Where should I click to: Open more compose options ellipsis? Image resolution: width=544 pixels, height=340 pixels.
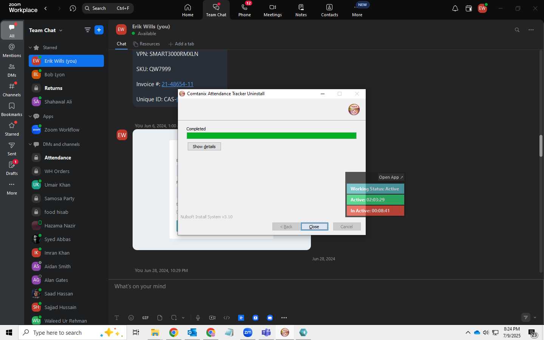(284, 318)
